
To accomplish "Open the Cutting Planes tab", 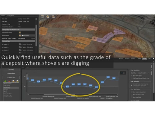I will click(x=11, y=16).
